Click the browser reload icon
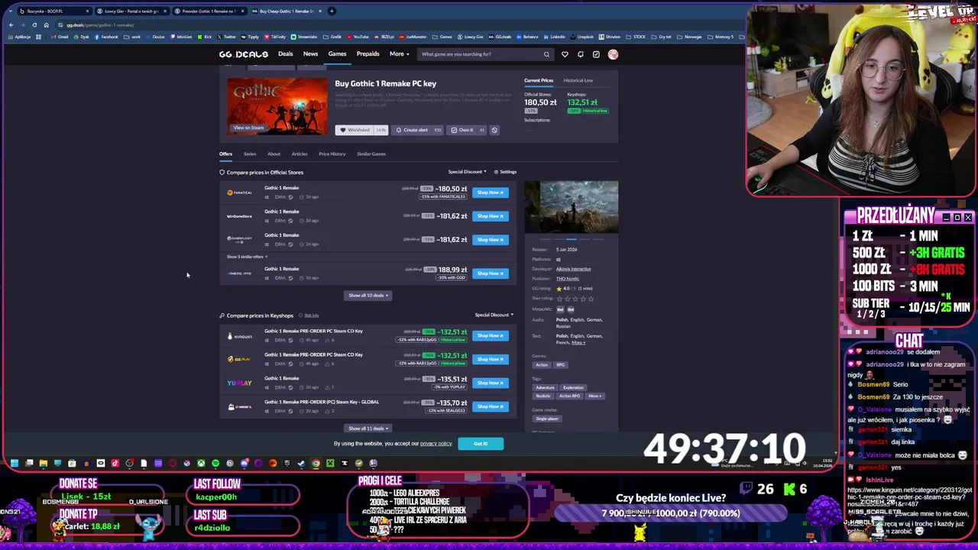Image resolution: width=978 pixels, height=550 pixels. point(34,25)
